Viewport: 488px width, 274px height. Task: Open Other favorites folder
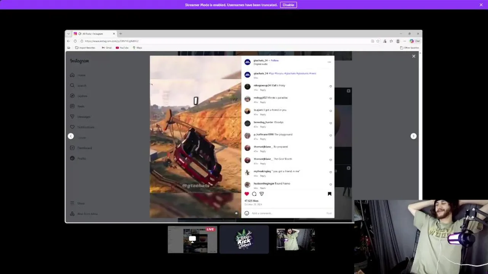pos(410,48)
